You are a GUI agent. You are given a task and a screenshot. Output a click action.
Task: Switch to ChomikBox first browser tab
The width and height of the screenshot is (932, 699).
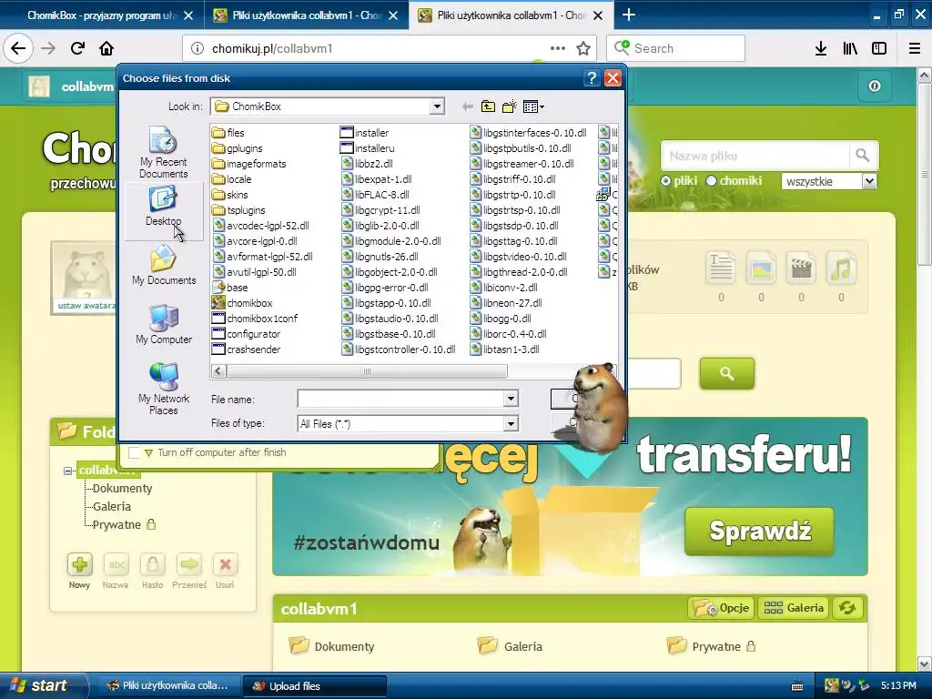tap(102, 15)
